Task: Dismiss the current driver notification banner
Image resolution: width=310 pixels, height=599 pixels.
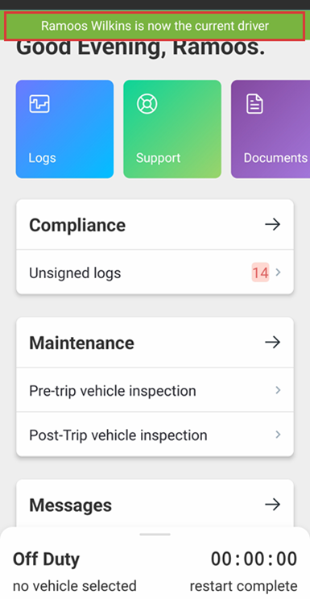Action: [x=155, y=26]
